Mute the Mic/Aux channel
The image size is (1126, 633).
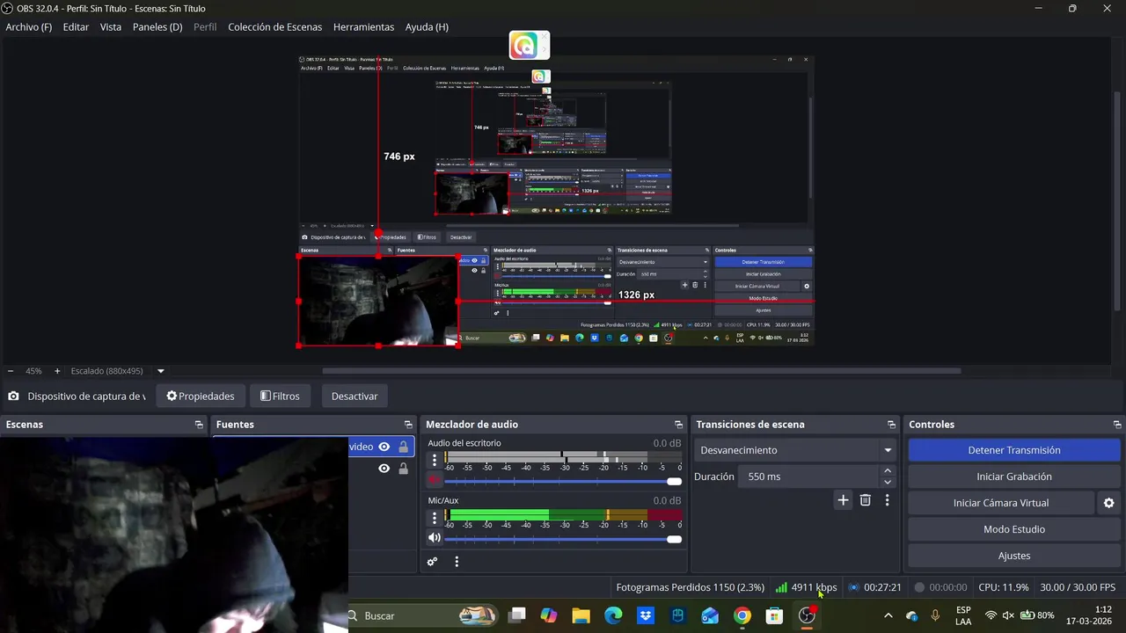434,538
